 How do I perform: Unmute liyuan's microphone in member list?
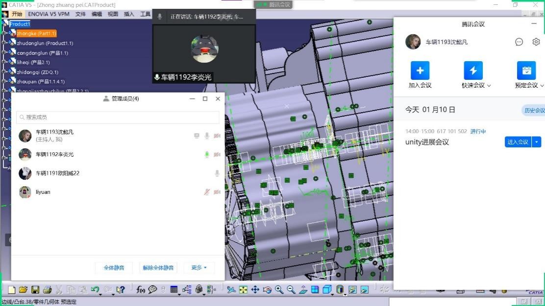pyautogui.click(x=207, y=192)
